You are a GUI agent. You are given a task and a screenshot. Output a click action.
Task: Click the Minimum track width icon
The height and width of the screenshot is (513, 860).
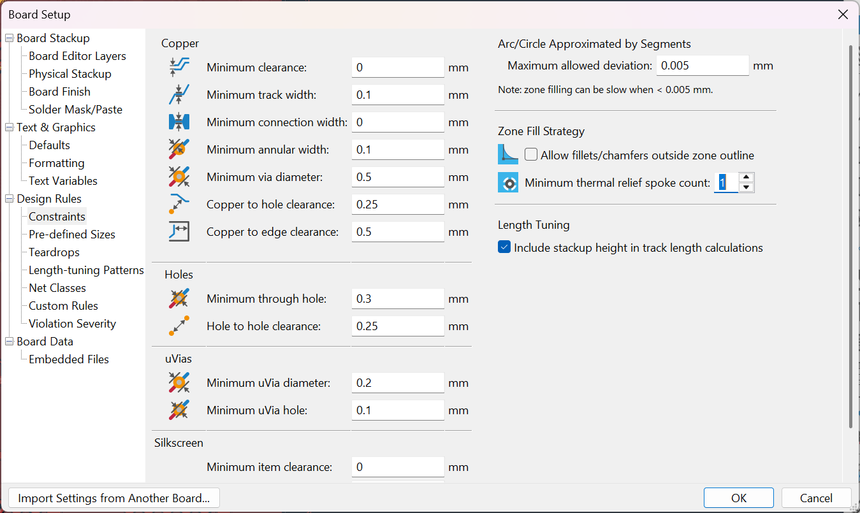pyautogui.click(x=179, y=95)
